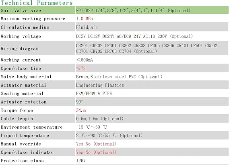Click the '2 ℃~90 ℃/55 ℃' value
Screen dimensions: 229x165
coord(109,136)
